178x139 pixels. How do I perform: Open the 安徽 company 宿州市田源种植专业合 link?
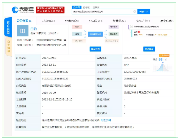coord(51,45)
